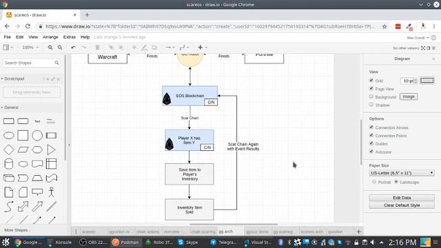441x248 pixels.
Task: Pick the bidirectional arrow shape
Action: click(23, 207)
